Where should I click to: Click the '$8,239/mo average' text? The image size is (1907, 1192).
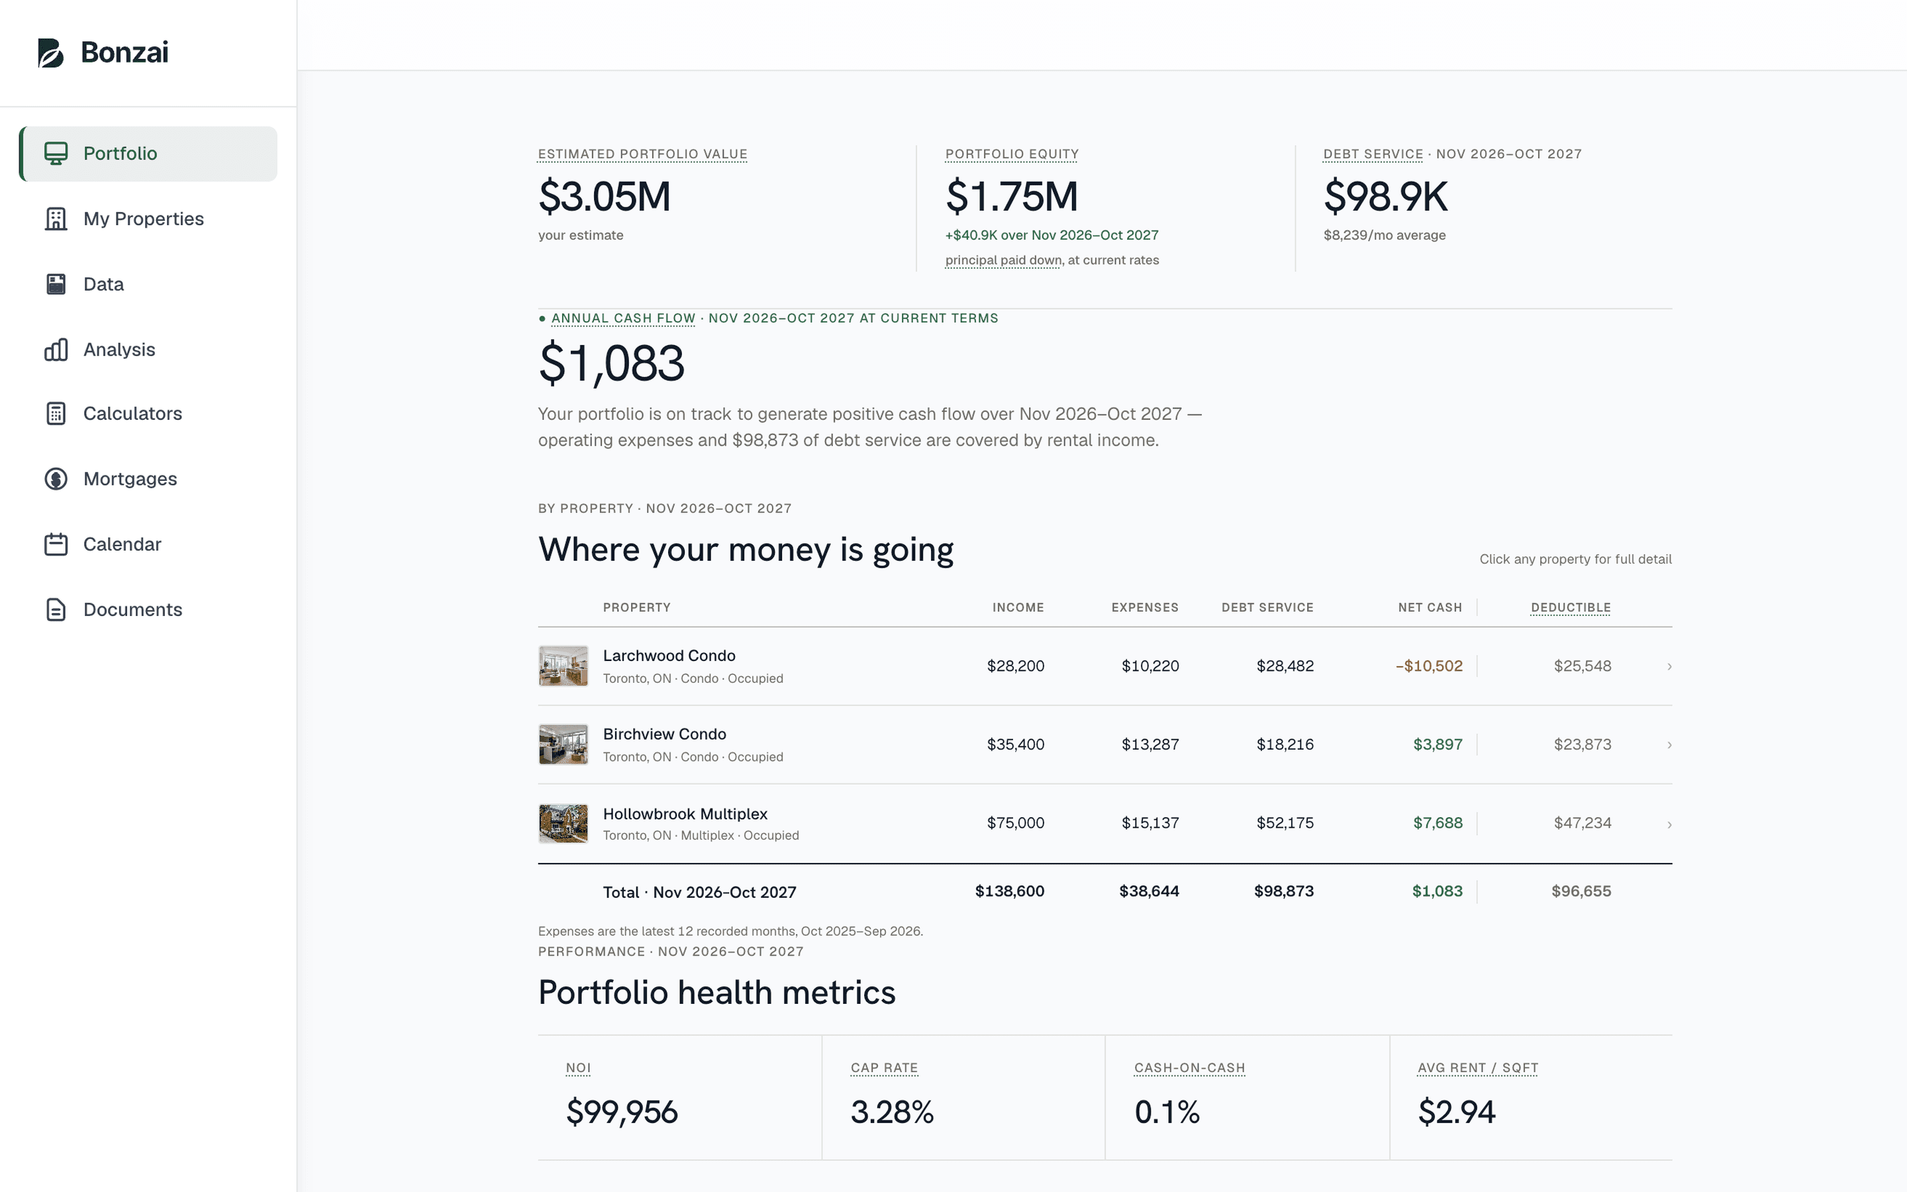1385,235
